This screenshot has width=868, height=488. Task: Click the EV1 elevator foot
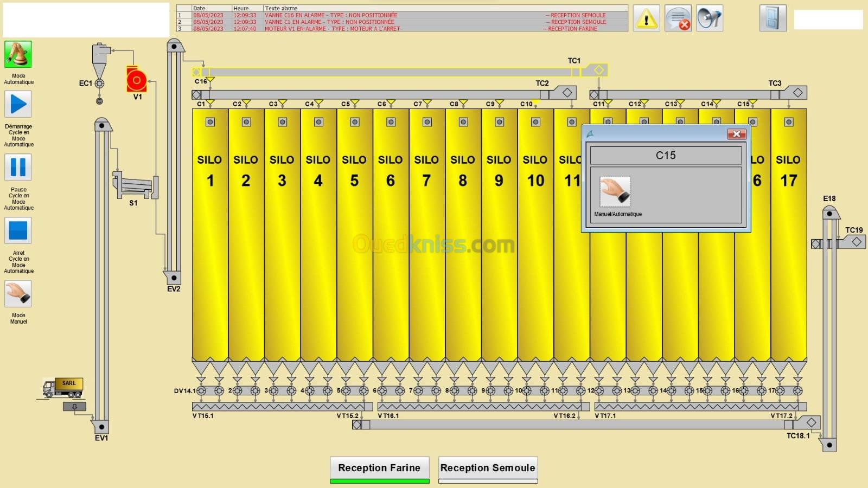coord(101,427)
